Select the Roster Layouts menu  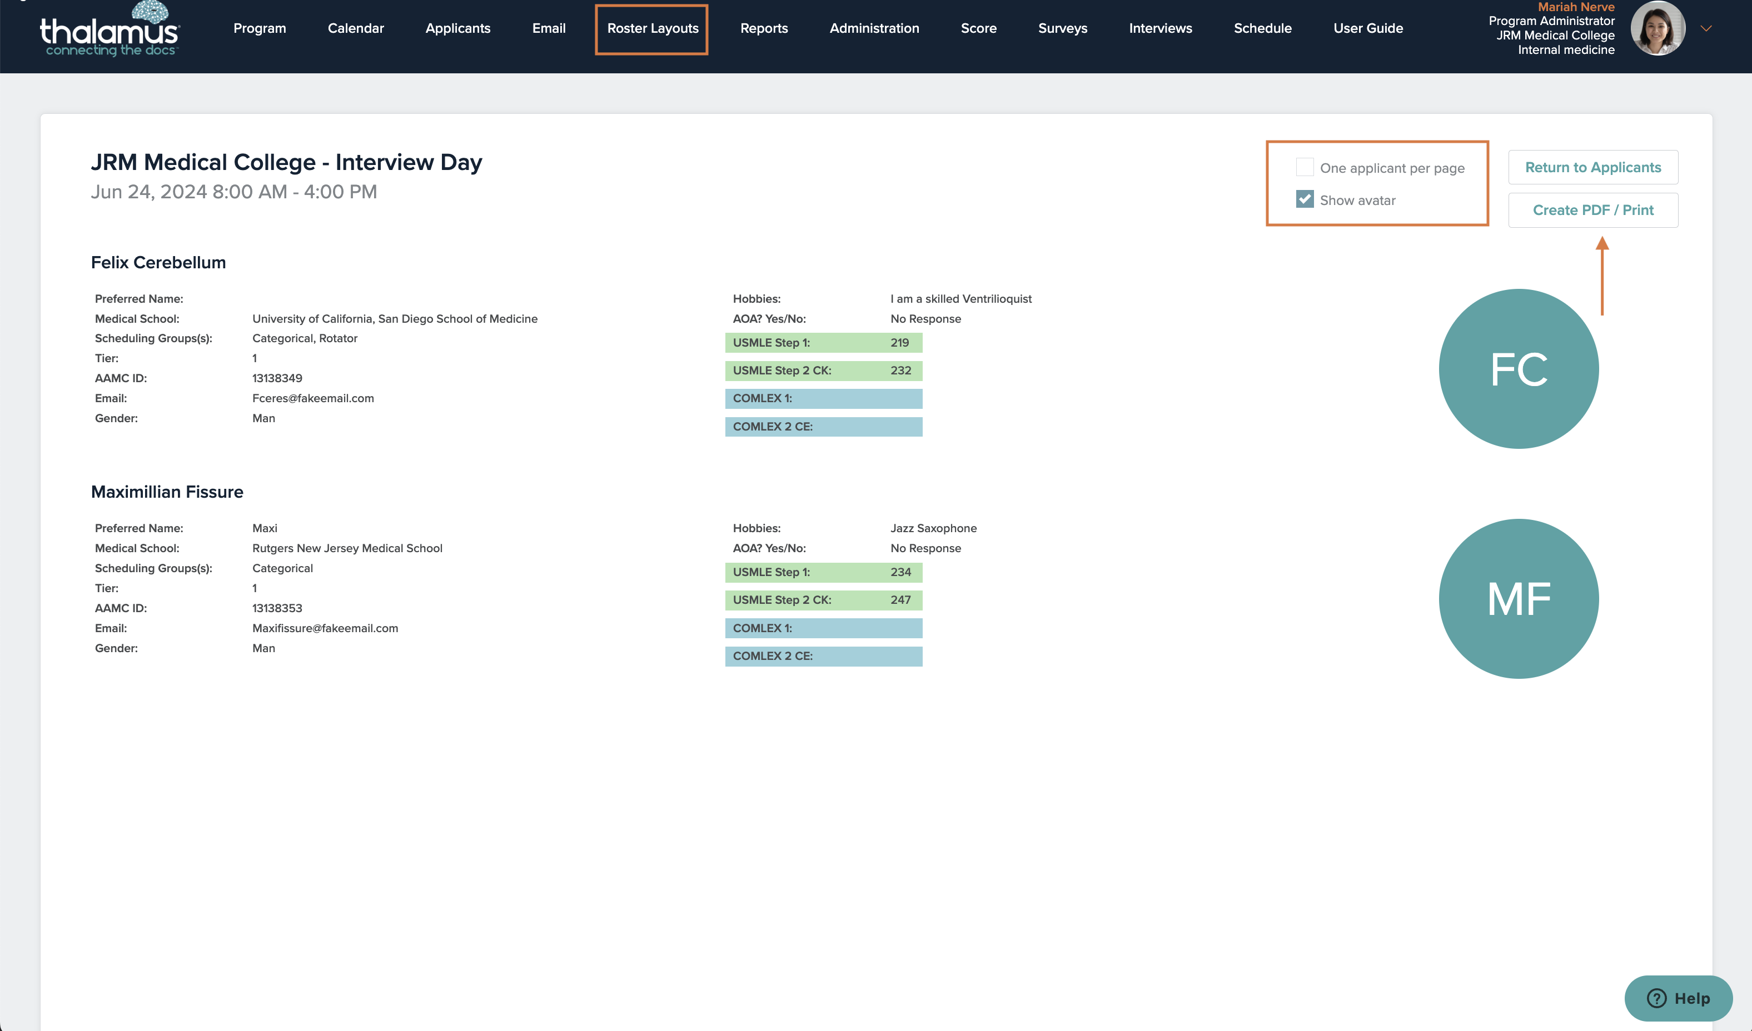(x=653, y=28)
